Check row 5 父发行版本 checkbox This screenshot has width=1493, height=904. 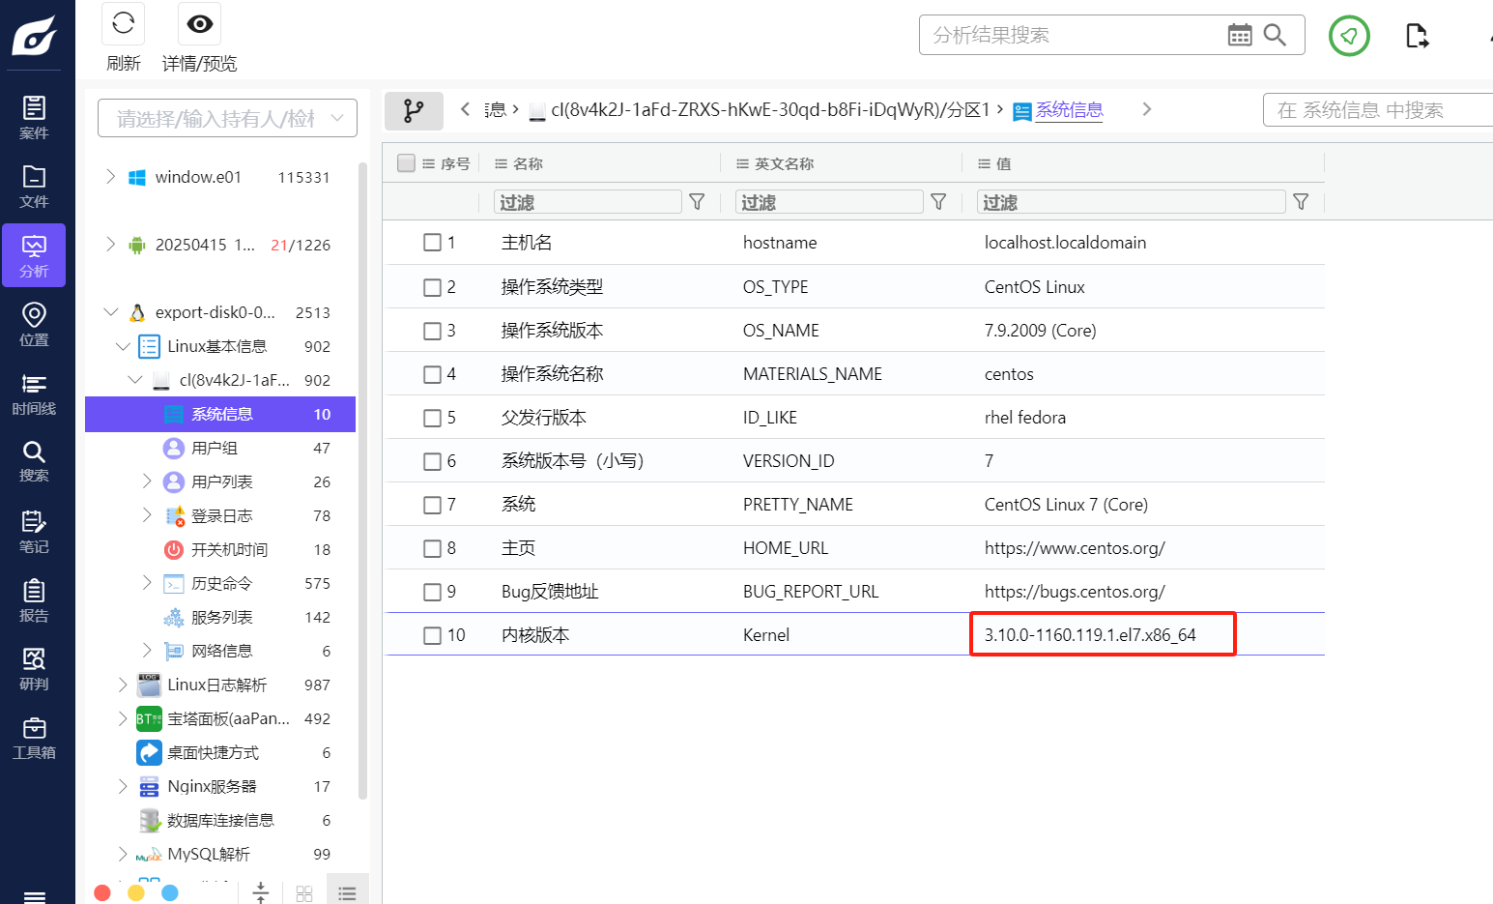(x=433, y=418)
